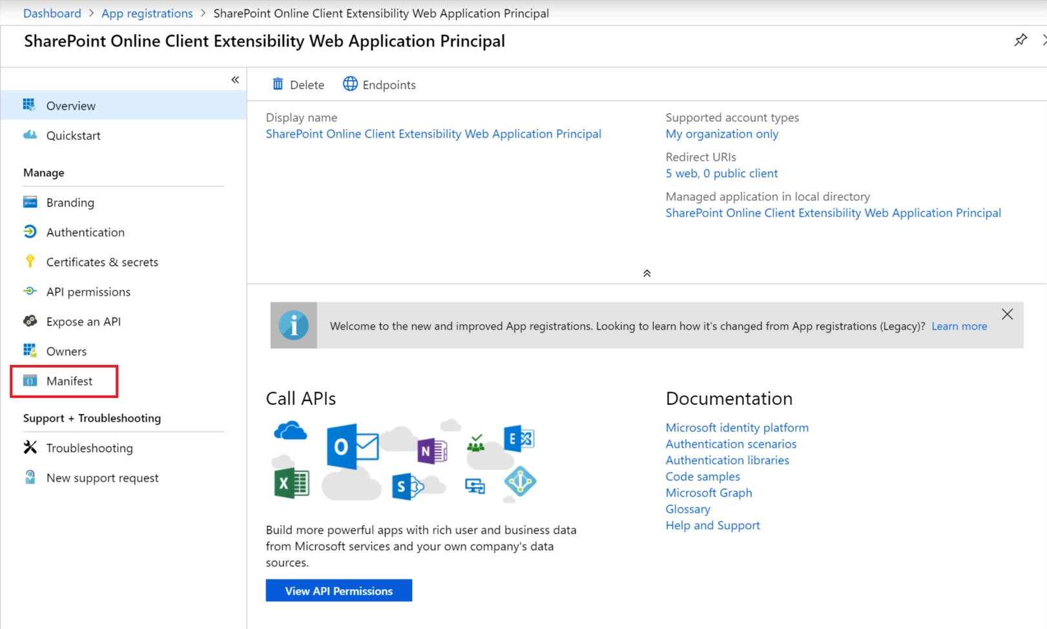
Task: Click the Overview grid icon in sidebar
Action: (29, 105)
